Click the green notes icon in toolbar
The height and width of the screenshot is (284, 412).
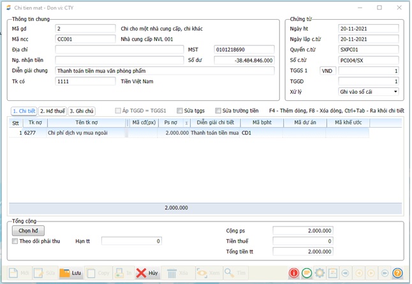307,273
